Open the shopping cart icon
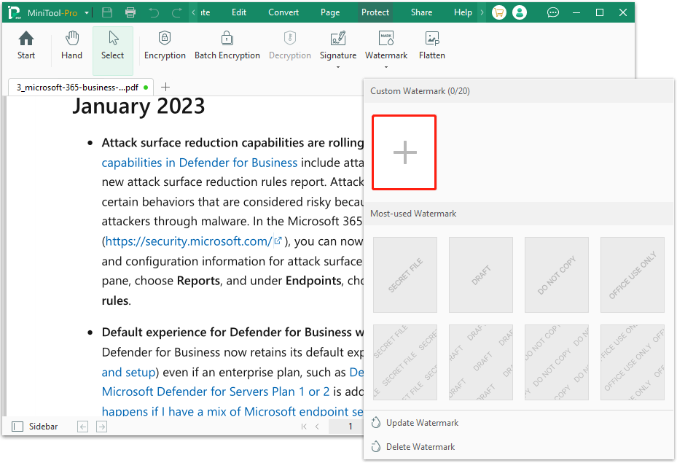The image size is (677, 463). coord(498,12)
